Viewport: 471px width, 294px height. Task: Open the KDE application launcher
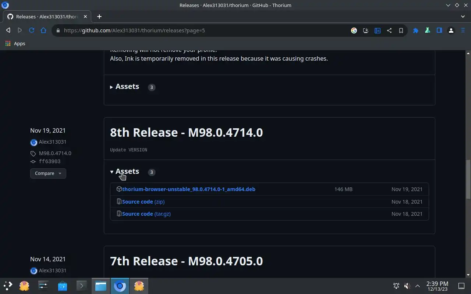[8, 286]
